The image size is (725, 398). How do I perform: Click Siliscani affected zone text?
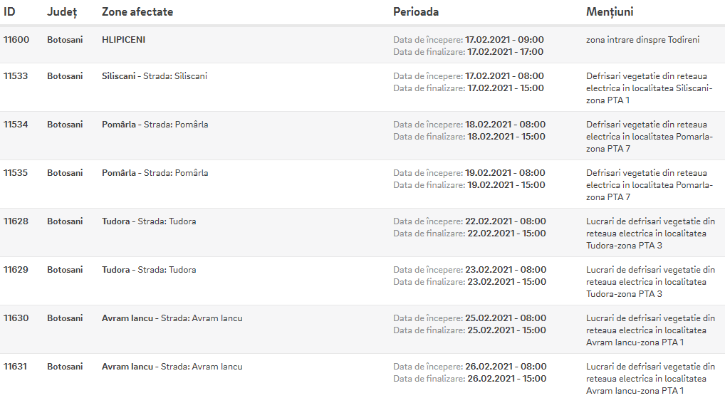point(155,75)
